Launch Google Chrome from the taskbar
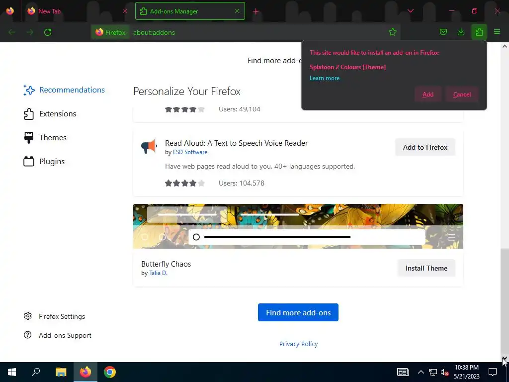 point(110,372)
